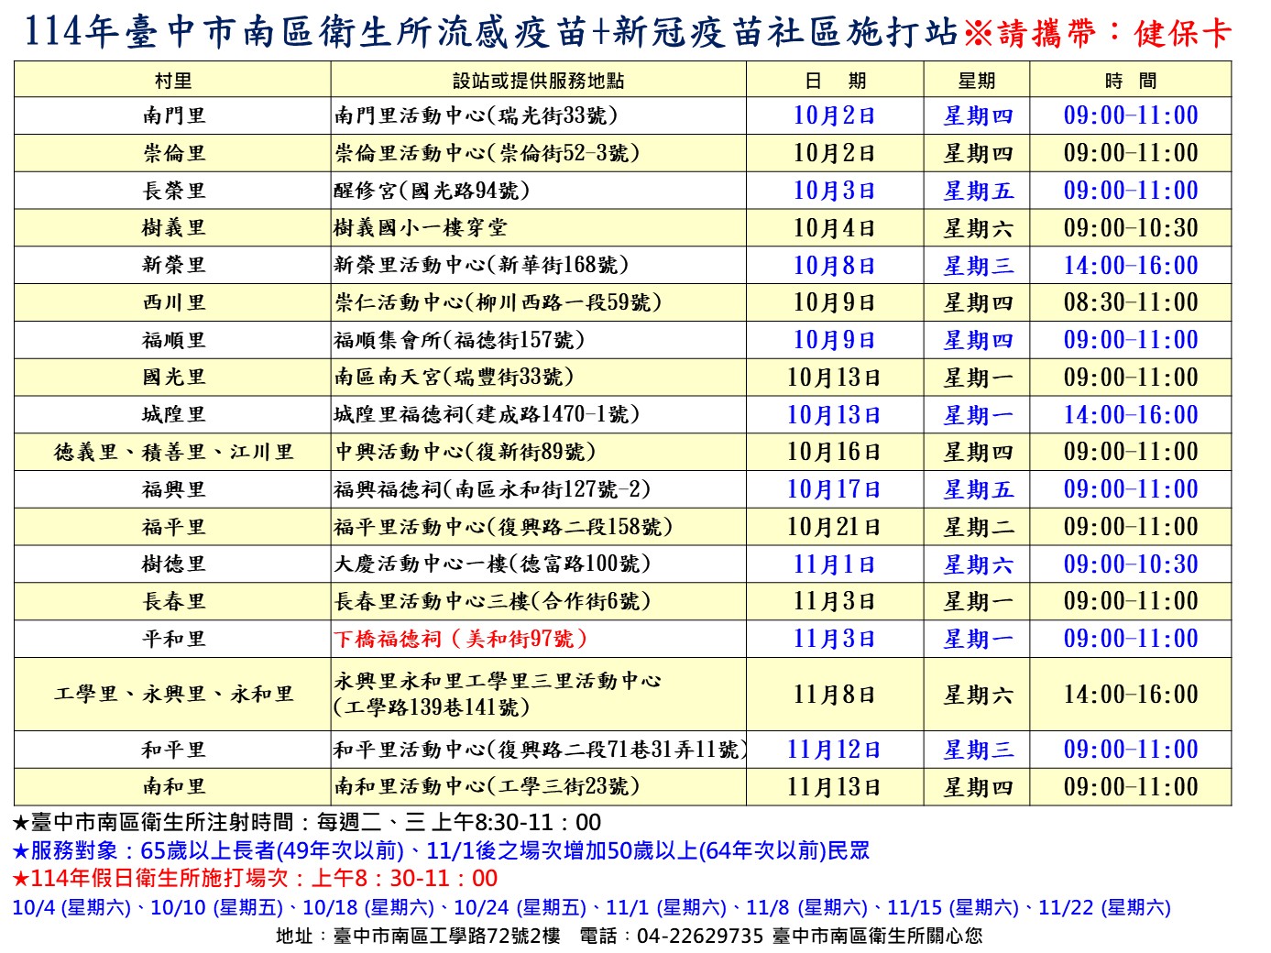Screen dimensions: 1271x953
Task: Click 樹義國小一樓穿堂 location cell
Action: 420,228
